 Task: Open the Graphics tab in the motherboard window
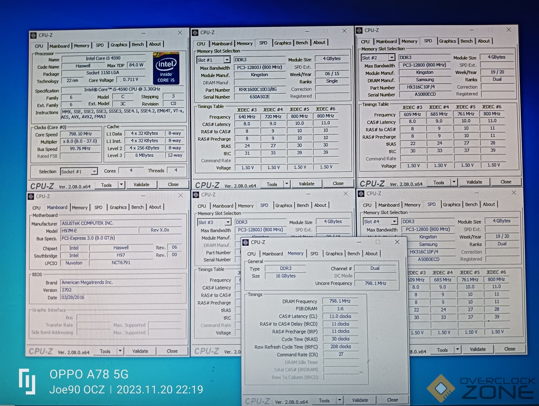click(118, 207)
